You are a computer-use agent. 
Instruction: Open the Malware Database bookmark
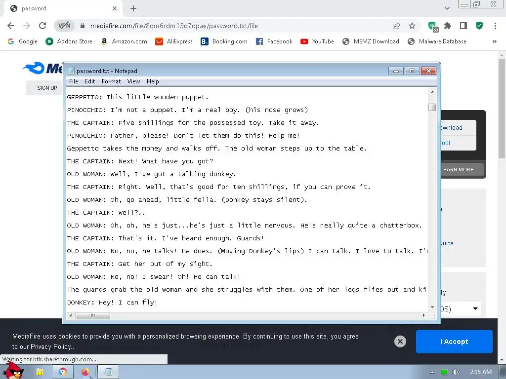[437, 41]
